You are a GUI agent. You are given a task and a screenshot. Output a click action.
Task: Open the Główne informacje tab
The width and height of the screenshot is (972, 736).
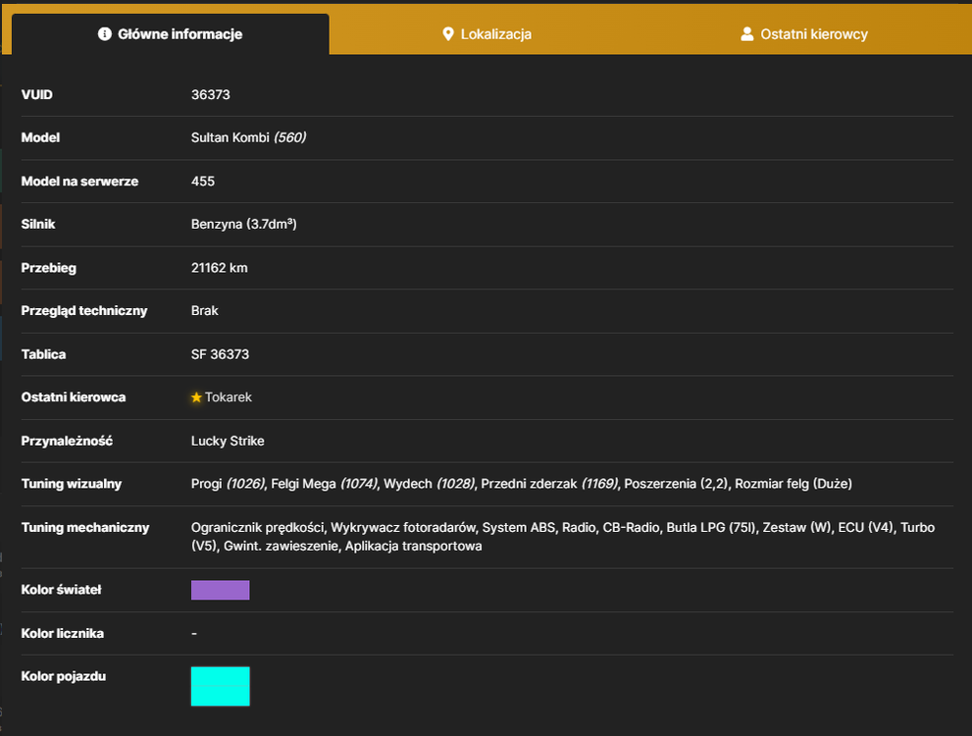coord(171,34)
